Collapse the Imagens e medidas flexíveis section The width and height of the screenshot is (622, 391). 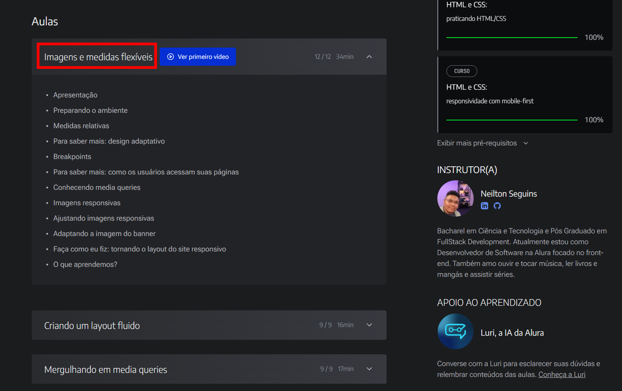tap(369, 57)
